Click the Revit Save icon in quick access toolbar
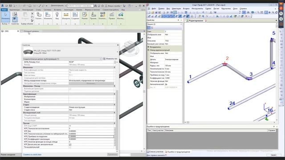This screenshot has height=160, width=285. pyautogui.click(x=10, y=6)
